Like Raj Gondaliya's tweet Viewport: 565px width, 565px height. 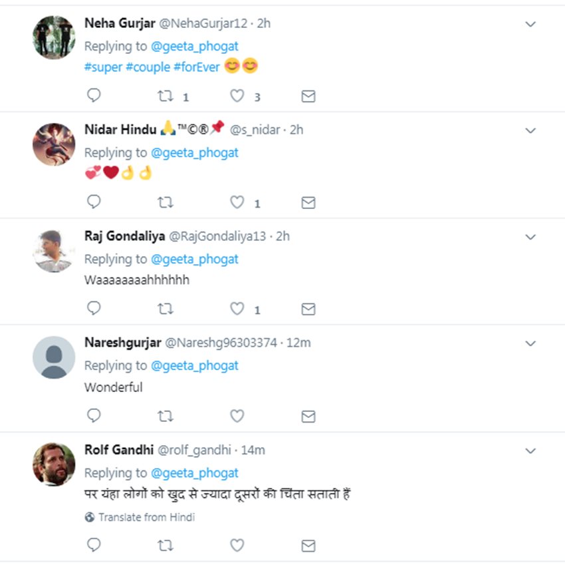(x=237, y=309)
